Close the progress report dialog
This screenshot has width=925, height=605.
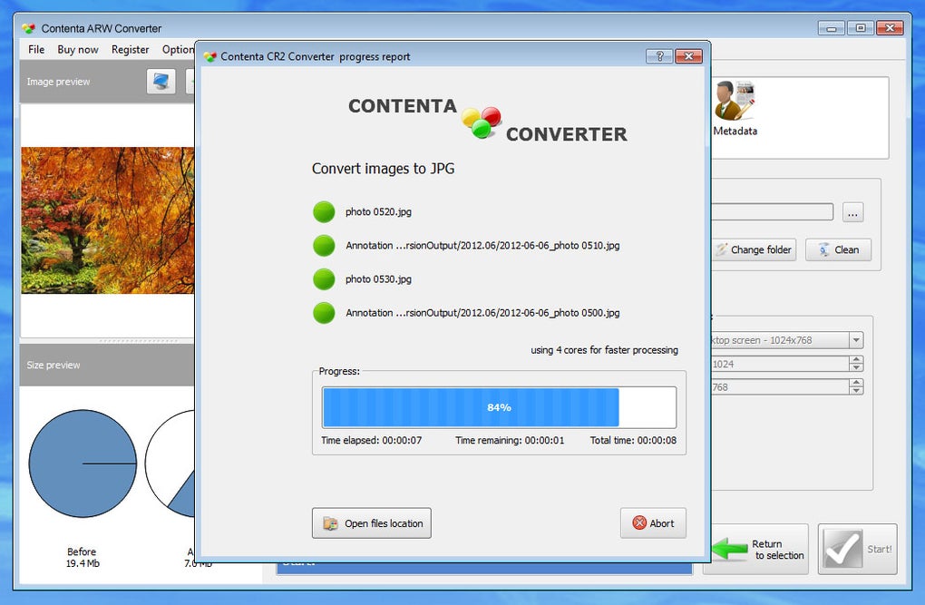pyautogui.click(x=688, y=56)
